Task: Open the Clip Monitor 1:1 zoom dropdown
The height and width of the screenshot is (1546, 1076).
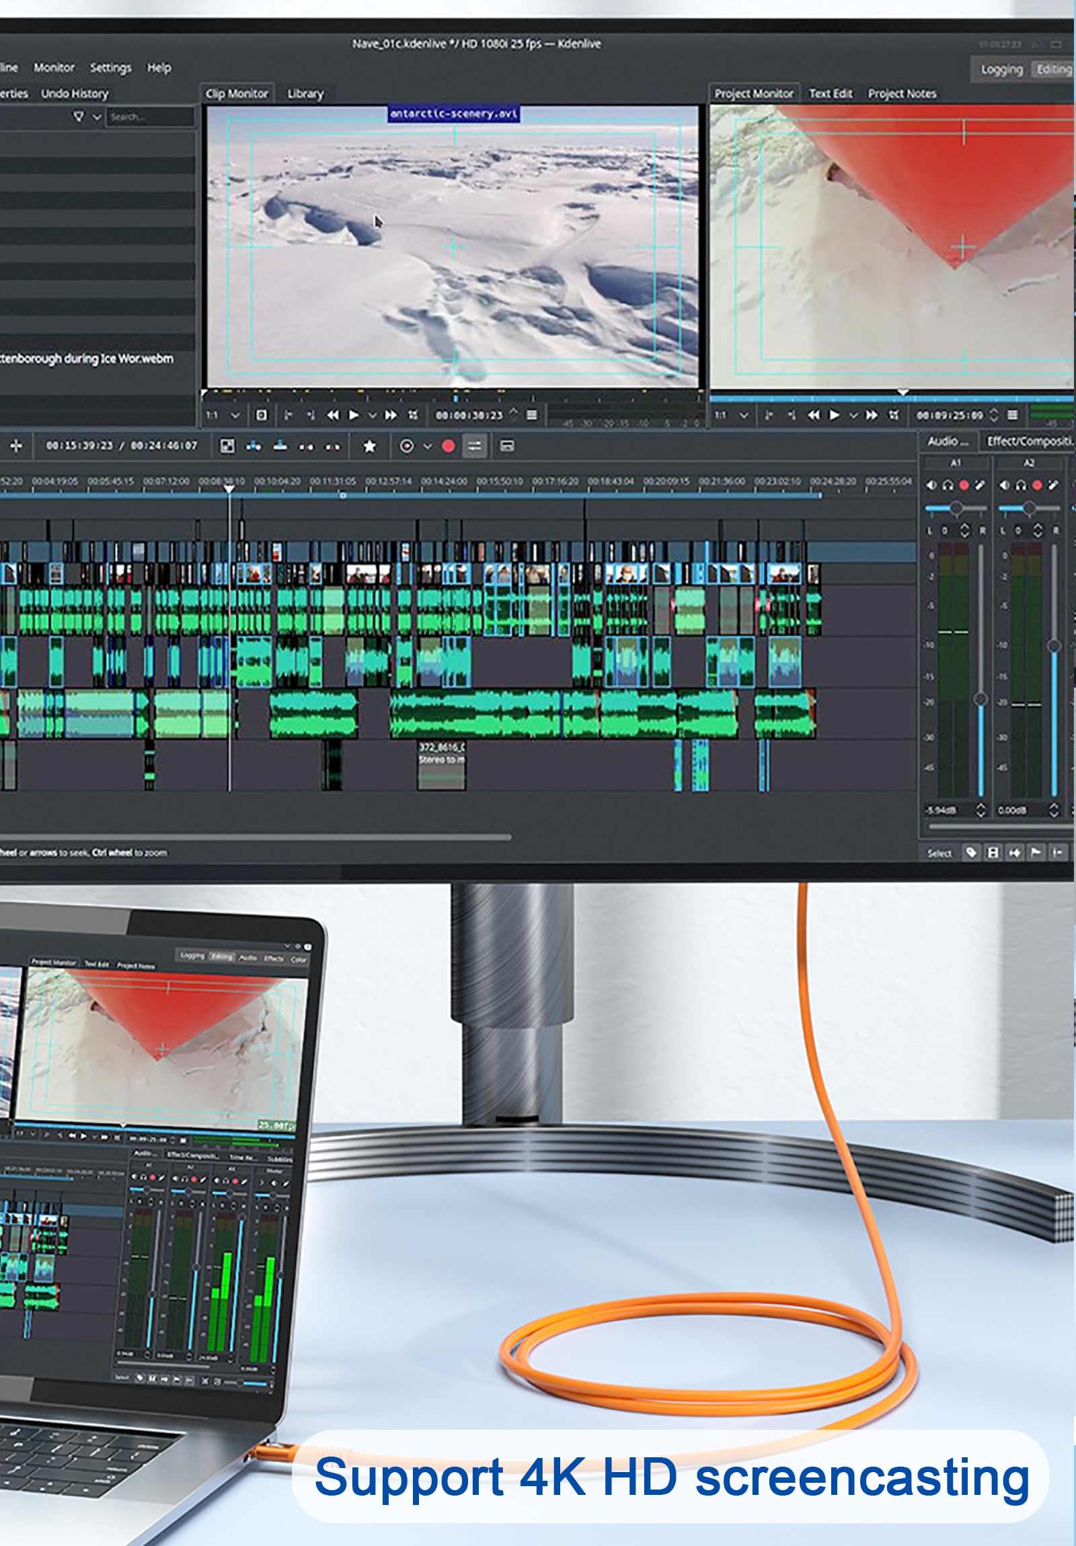Action: click(x=235, y=415)
